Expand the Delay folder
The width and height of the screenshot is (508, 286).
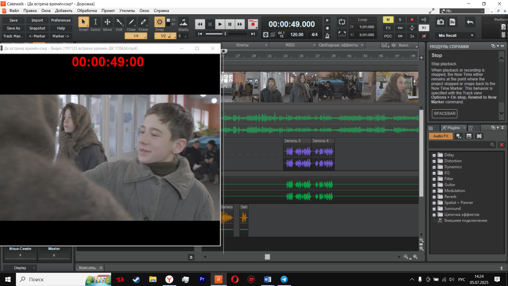[x=434, y=155]
